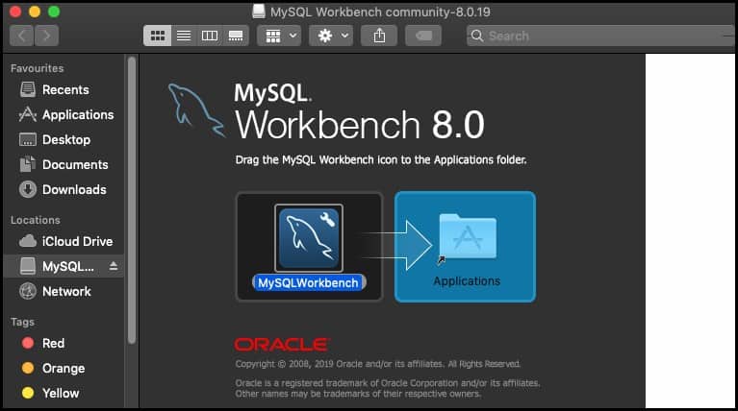Screen dimensions: 738x411
Task: Select the MySQL volume in sidebar
Action: (x=64, y=266)
